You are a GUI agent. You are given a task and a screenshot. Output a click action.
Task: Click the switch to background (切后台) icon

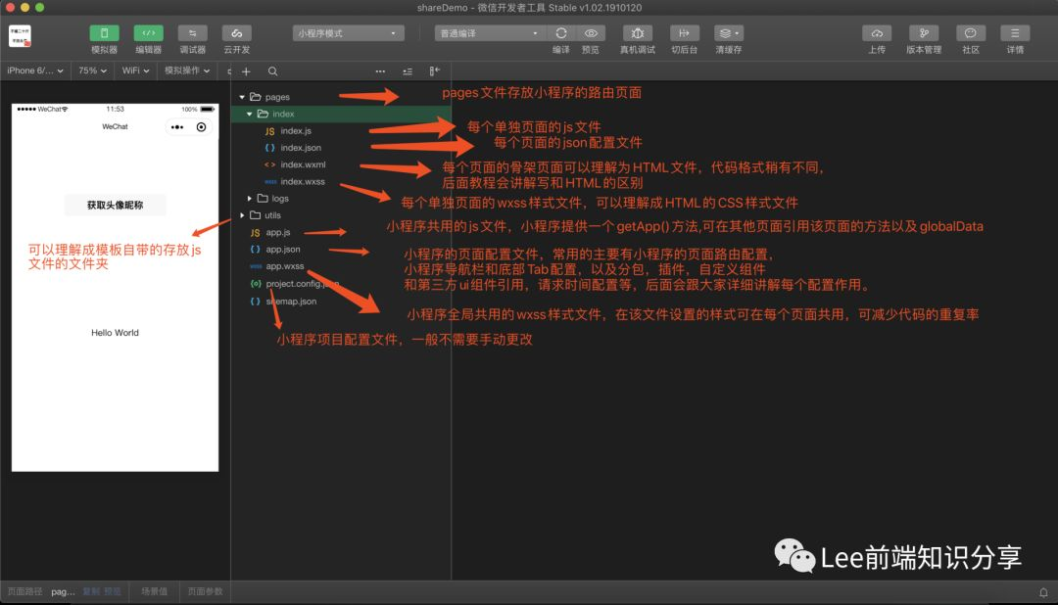point(684,33)
